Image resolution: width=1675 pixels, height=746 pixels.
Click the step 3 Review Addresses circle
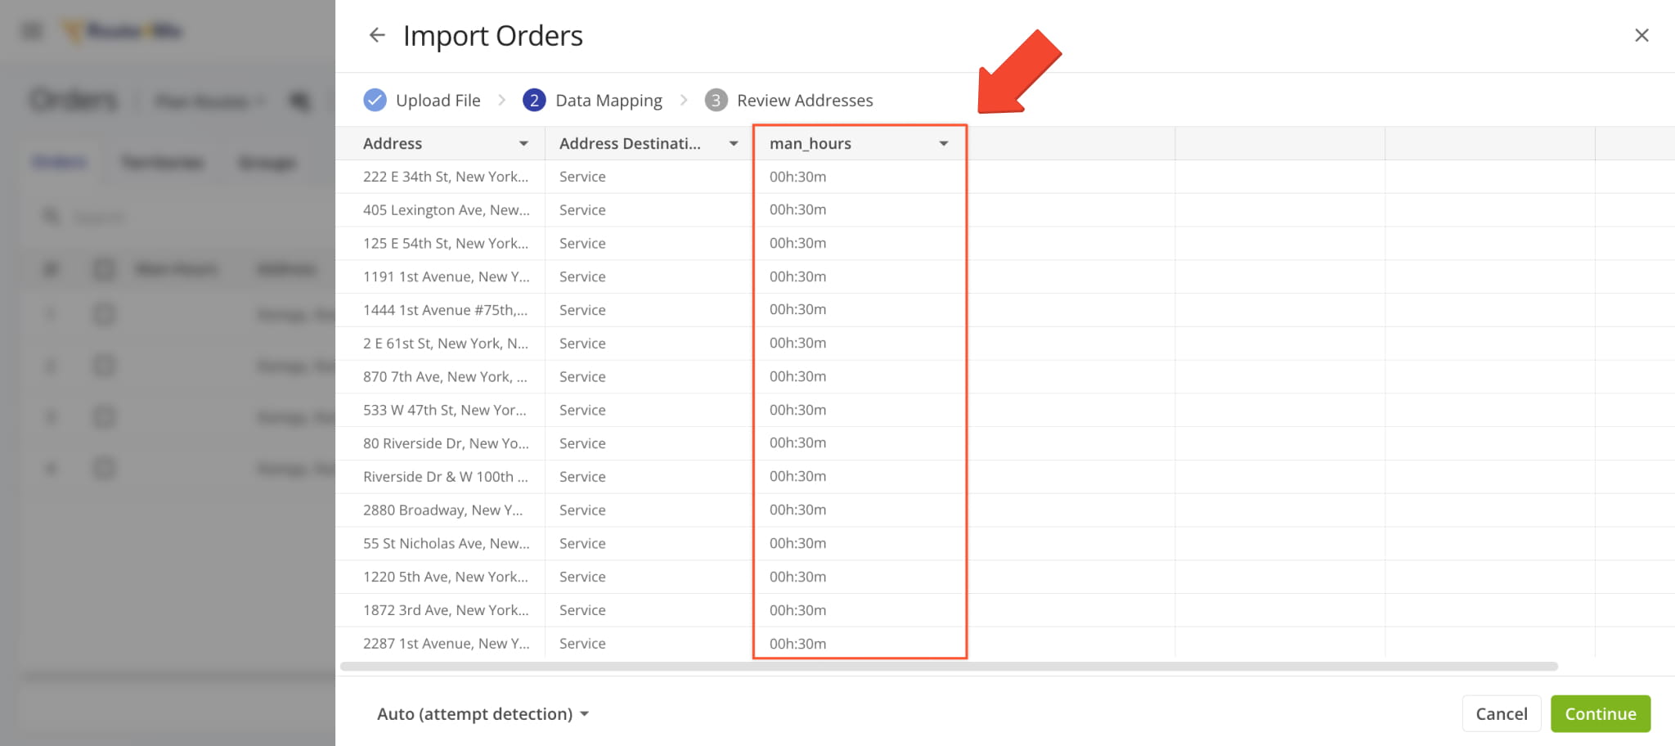(x=716, y=100)
